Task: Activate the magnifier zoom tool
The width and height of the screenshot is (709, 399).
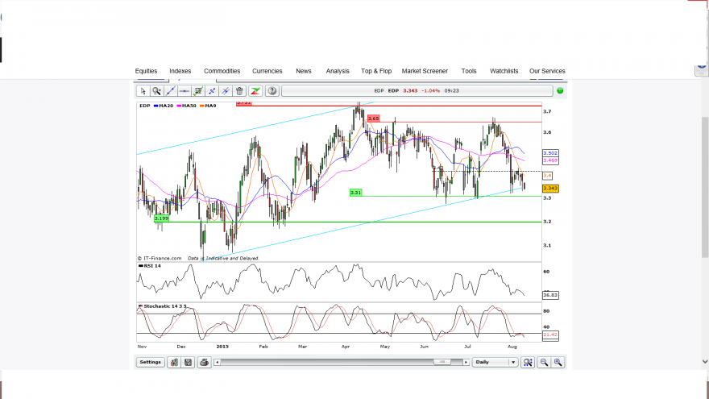Action: tap(156, 91)
